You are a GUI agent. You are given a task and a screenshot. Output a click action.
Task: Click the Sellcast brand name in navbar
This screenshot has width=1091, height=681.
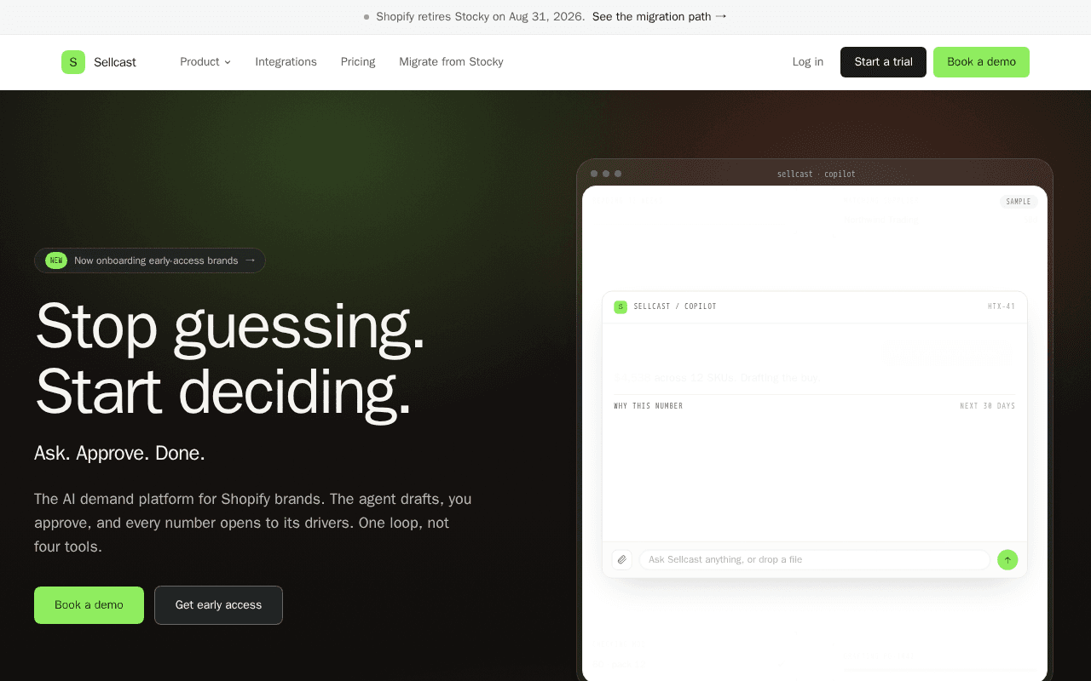115,62
